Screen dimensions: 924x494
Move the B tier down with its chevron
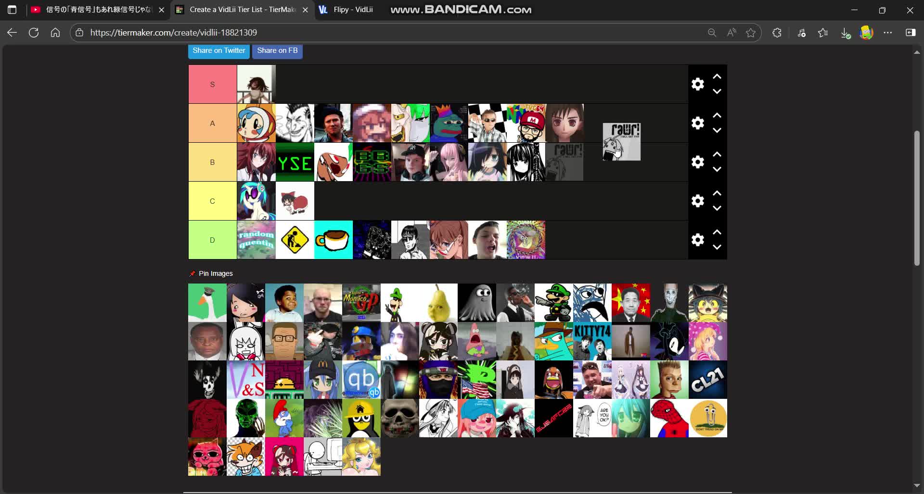[717, 169]
